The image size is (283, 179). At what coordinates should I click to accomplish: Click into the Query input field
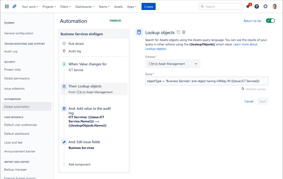207,81
